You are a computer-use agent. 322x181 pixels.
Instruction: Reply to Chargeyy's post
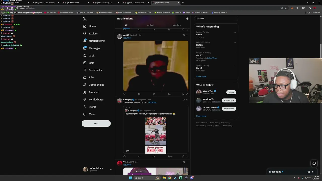[x=124, y=156]
